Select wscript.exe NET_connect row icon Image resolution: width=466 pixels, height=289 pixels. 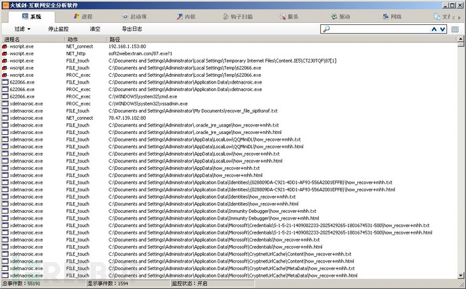click(5, 46)
